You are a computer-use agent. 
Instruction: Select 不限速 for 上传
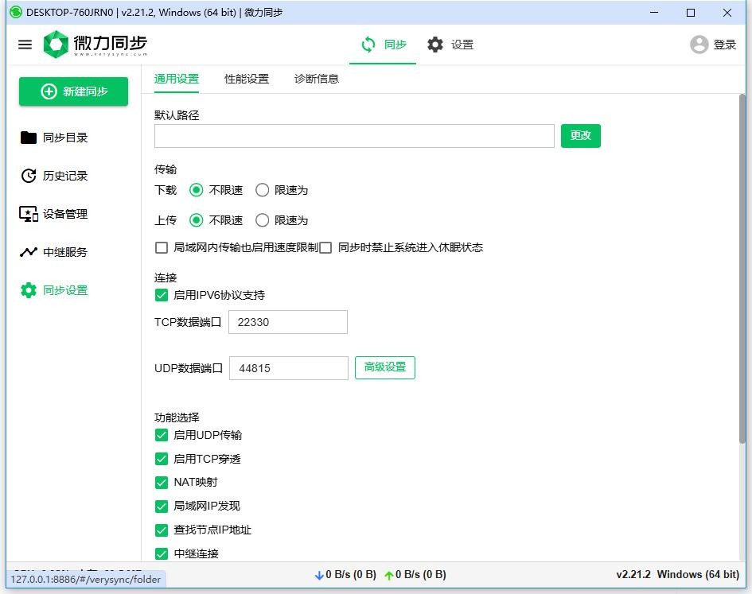(196, 220)
